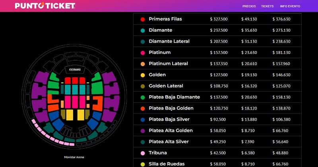
Task: Select the Golden Lateral row label
Action: click(x=166, y=86)
